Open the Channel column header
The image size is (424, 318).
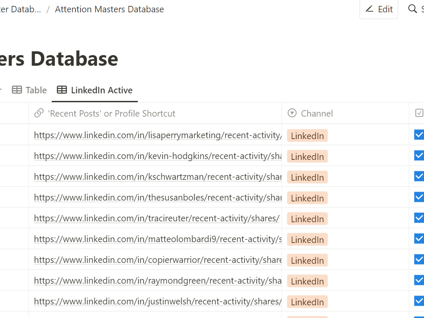tap(345, 113)
